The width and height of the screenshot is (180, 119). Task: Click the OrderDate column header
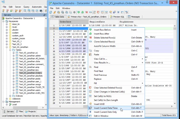(x=74, y=22)
